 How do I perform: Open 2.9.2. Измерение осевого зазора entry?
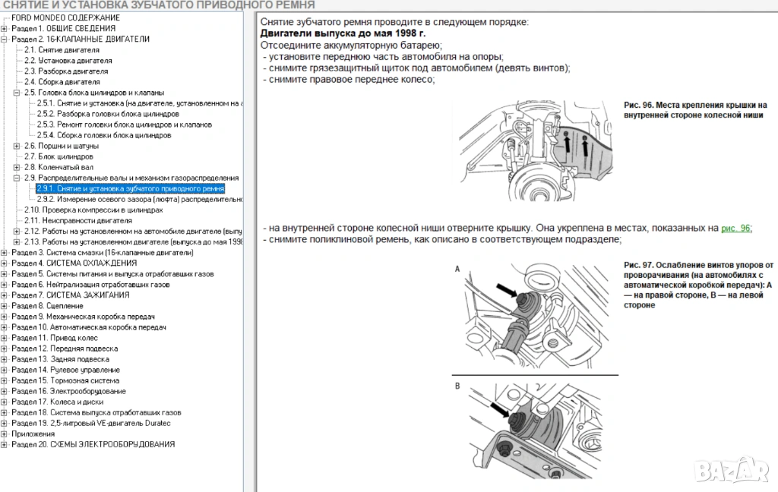pyautogui.click(x=138, y=199)
